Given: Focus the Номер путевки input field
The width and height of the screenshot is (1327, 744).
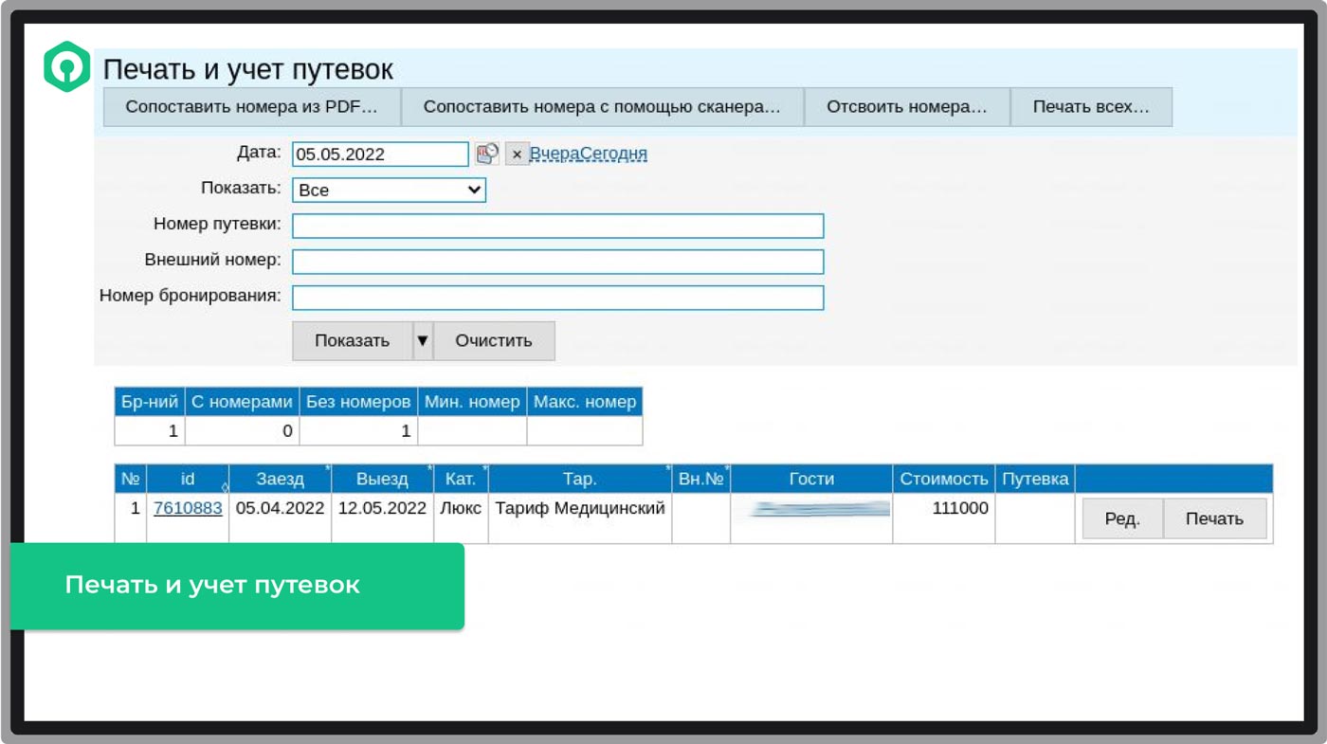Looking at the screenshot, I should click(558, 226).
